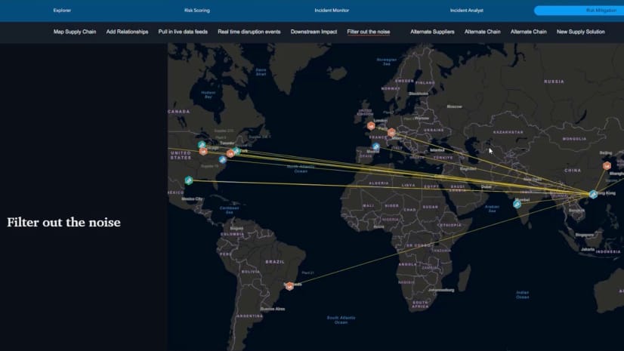Screen dimensions: 624x351
Task: Click the Istanbul city label
Action: tap(437, 150)
